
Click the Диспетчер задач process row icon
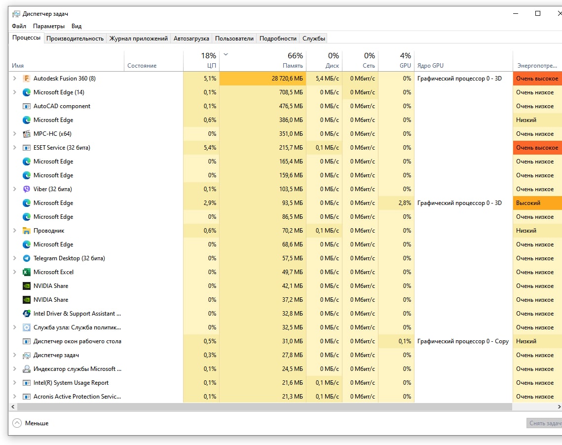[x=27, y=355]
